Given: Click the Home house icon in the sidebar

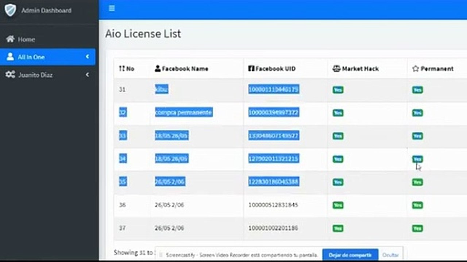Looking at the screenshot, I should pyautogui.click(x=10, y=39).
